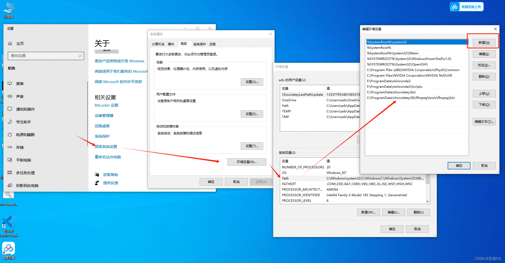Screen dimensions: 505x263
Task: Open Notifications & actions (通知和操作) icon
Action: pyautogui.click(x=10, y=109)
